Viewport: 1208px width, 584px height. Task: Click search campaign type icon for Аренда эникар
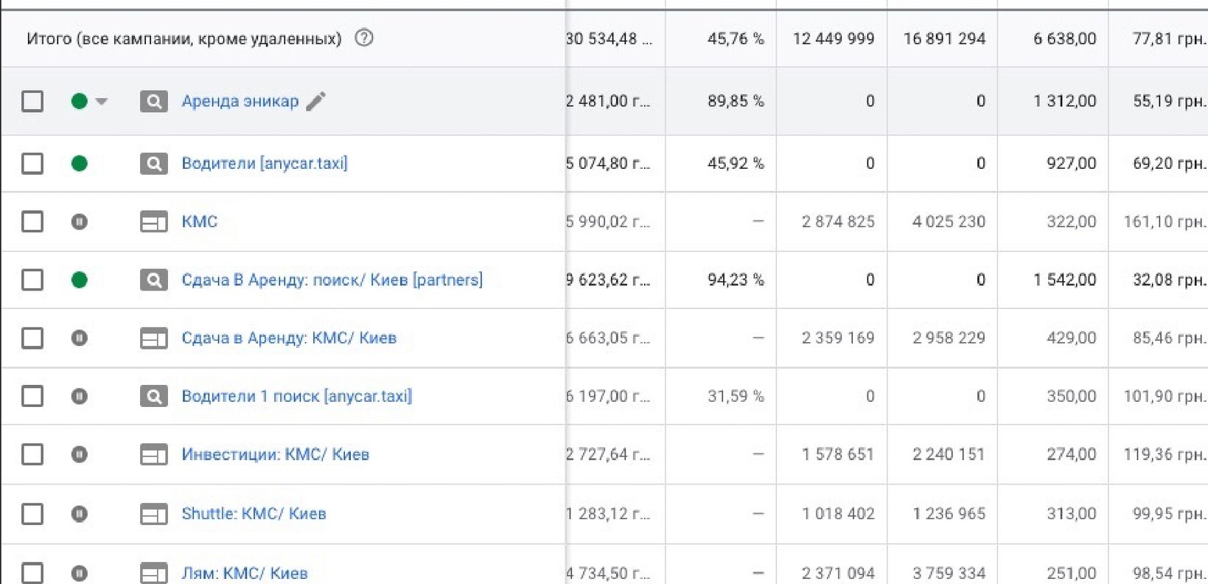(x=154, y=101)
